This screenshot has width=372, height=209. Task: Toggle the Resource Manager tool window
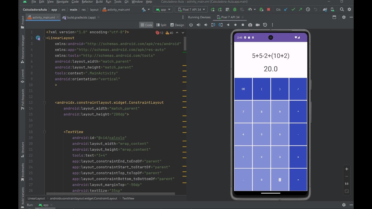[x=23, y=49]
